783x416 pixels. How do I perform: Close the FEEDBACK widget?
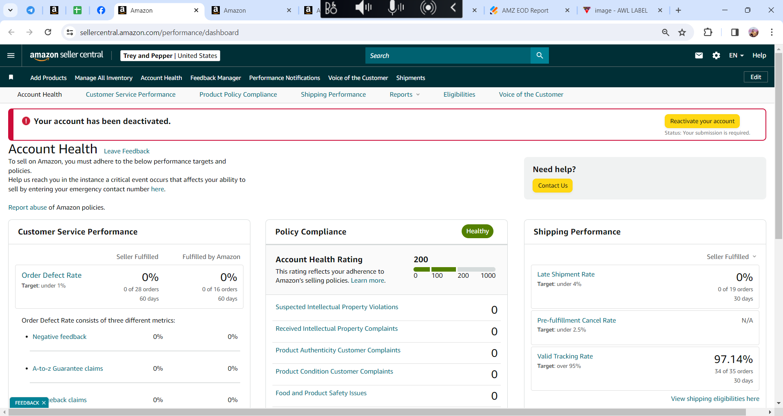pyautogui.click(x=44, y=403)
